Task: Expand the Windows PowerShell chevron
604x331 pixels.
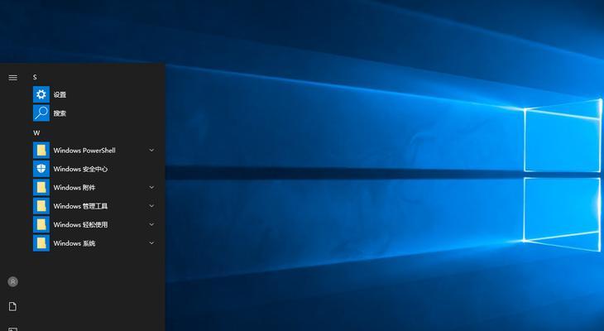Action: point(151,151)
